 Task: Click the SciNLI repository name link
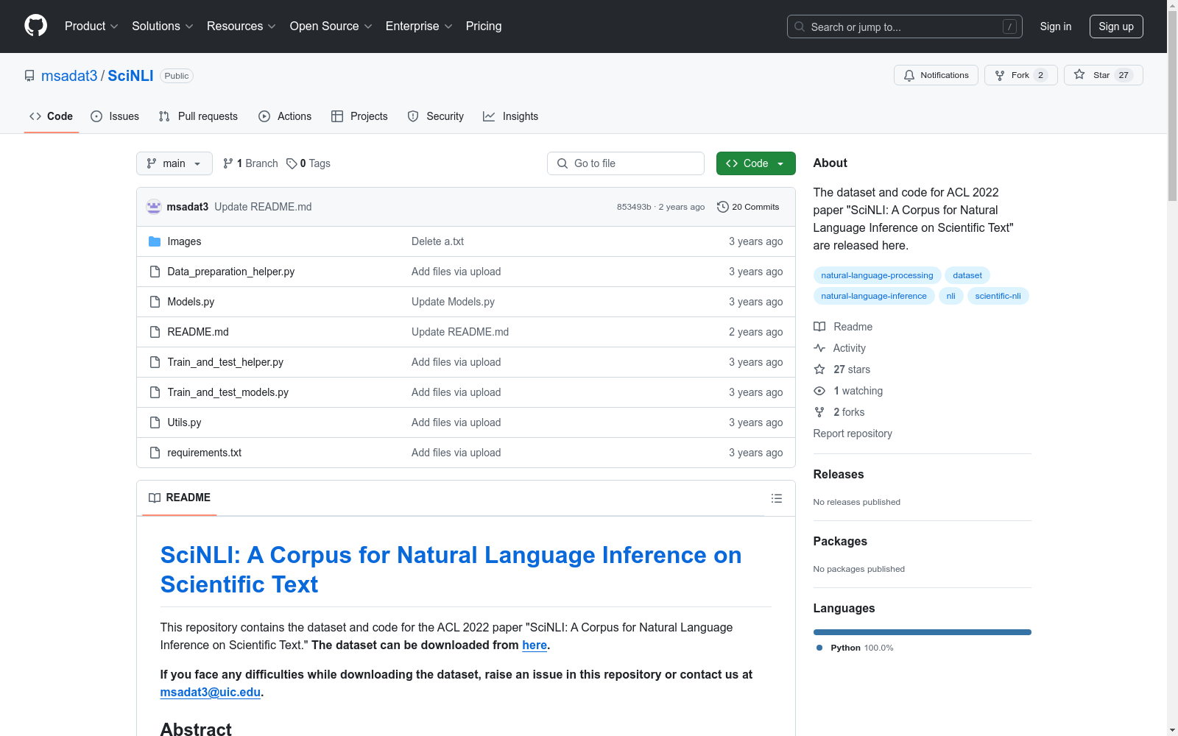coord(130,76)
